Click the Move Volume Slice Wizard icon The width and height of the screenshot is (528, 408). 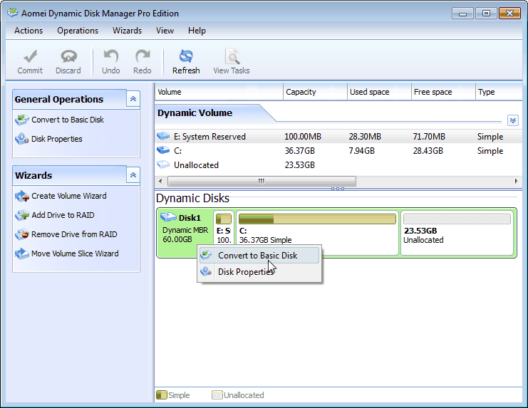coord(22,253)
